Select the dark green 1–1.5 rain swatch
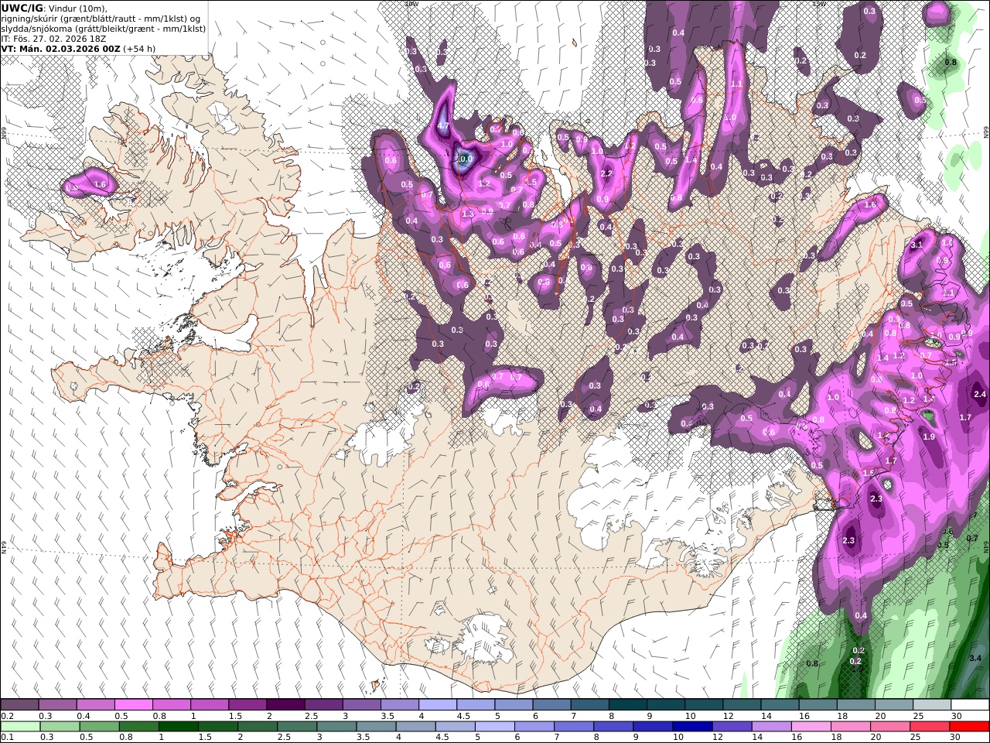 click(179, 727)
